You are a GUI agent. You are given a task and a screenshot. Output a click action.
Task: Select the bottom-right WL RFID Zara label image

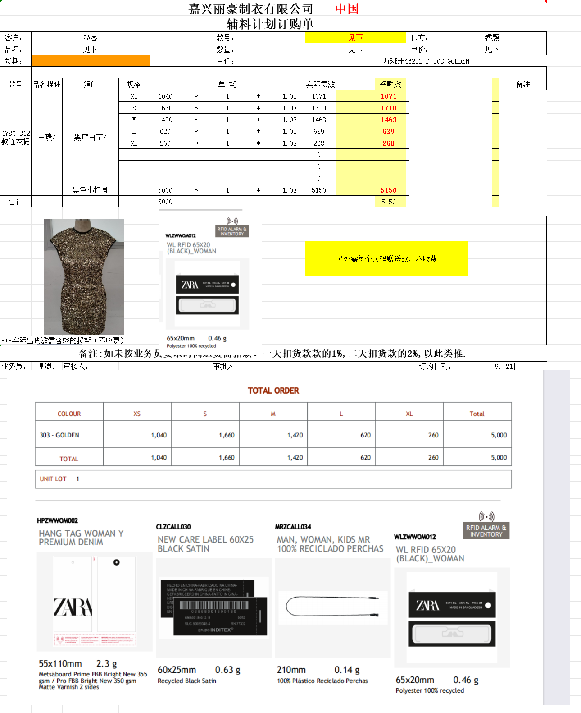click(x=452, y=617)
